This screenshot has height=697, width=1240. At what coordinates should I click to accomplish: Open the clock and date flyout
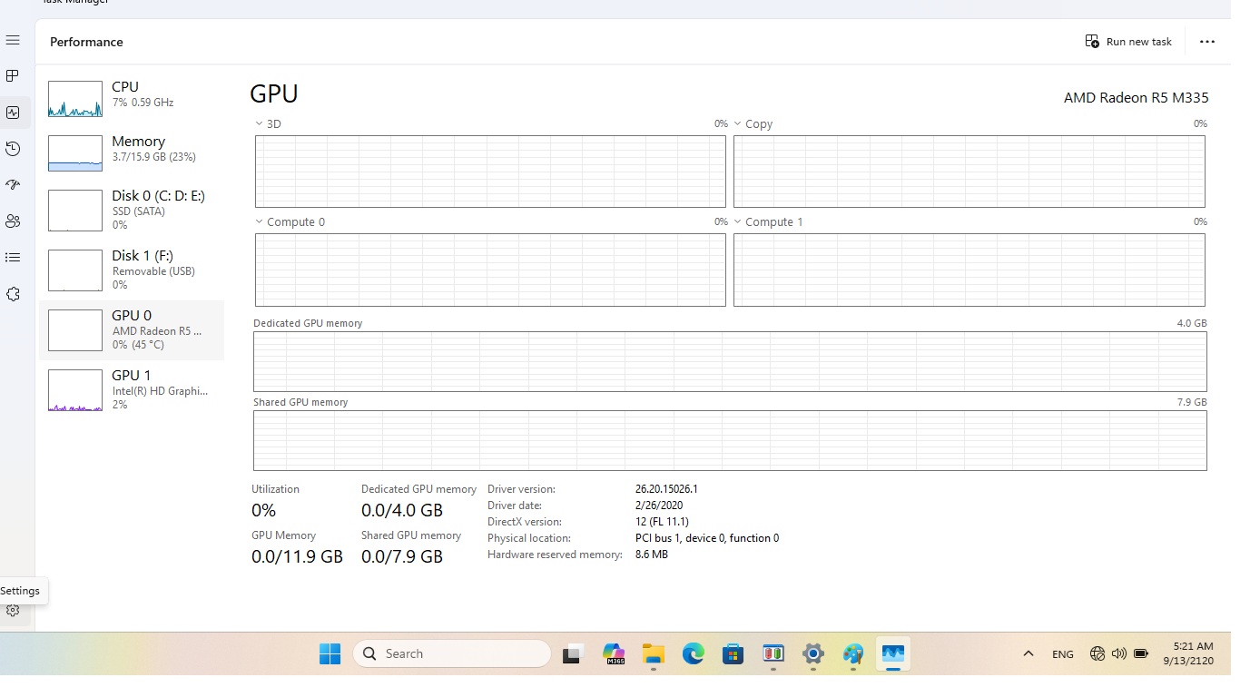pos(1188,653)
